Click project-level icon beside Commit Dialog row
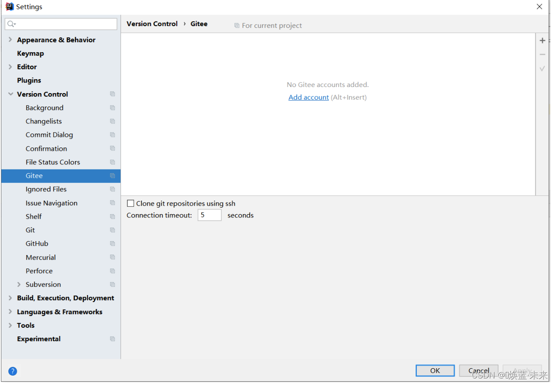Viewport: 555px width, 384px height. pos(113,135)
